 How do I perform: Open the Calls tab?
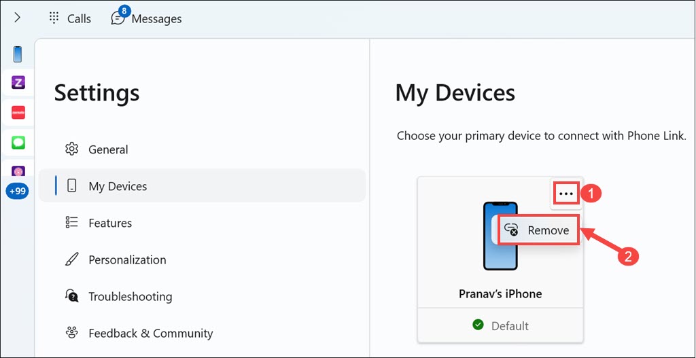point(70,18)
